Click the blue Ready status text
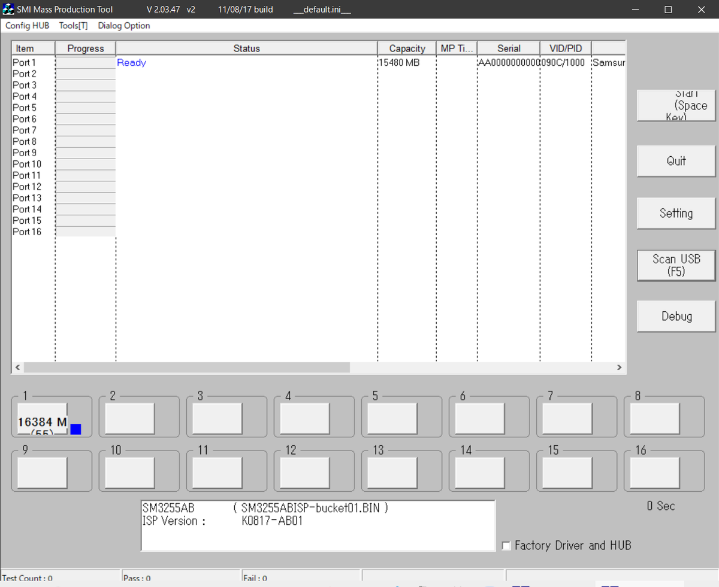The height and width of the screenshot is (587, 719). coord(131,62)
